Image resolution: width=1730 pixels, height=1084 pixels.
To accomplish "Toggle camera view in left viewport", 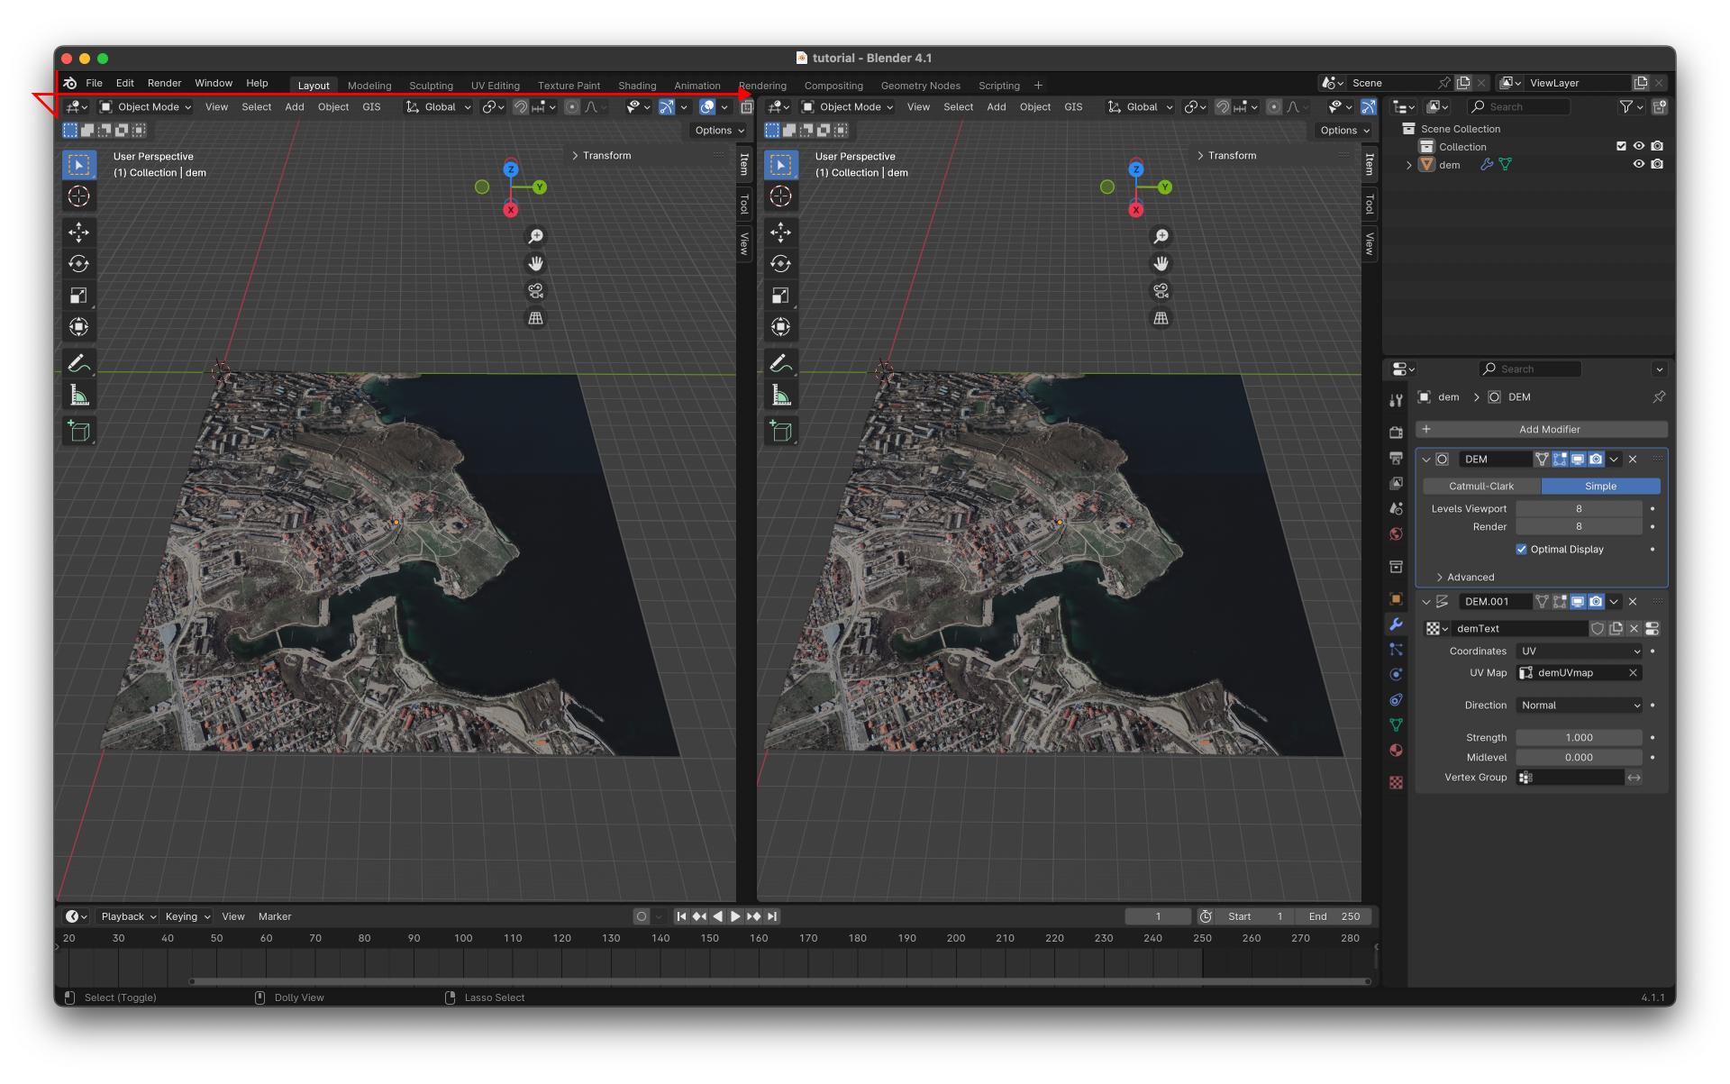I will tap(535, 290).
